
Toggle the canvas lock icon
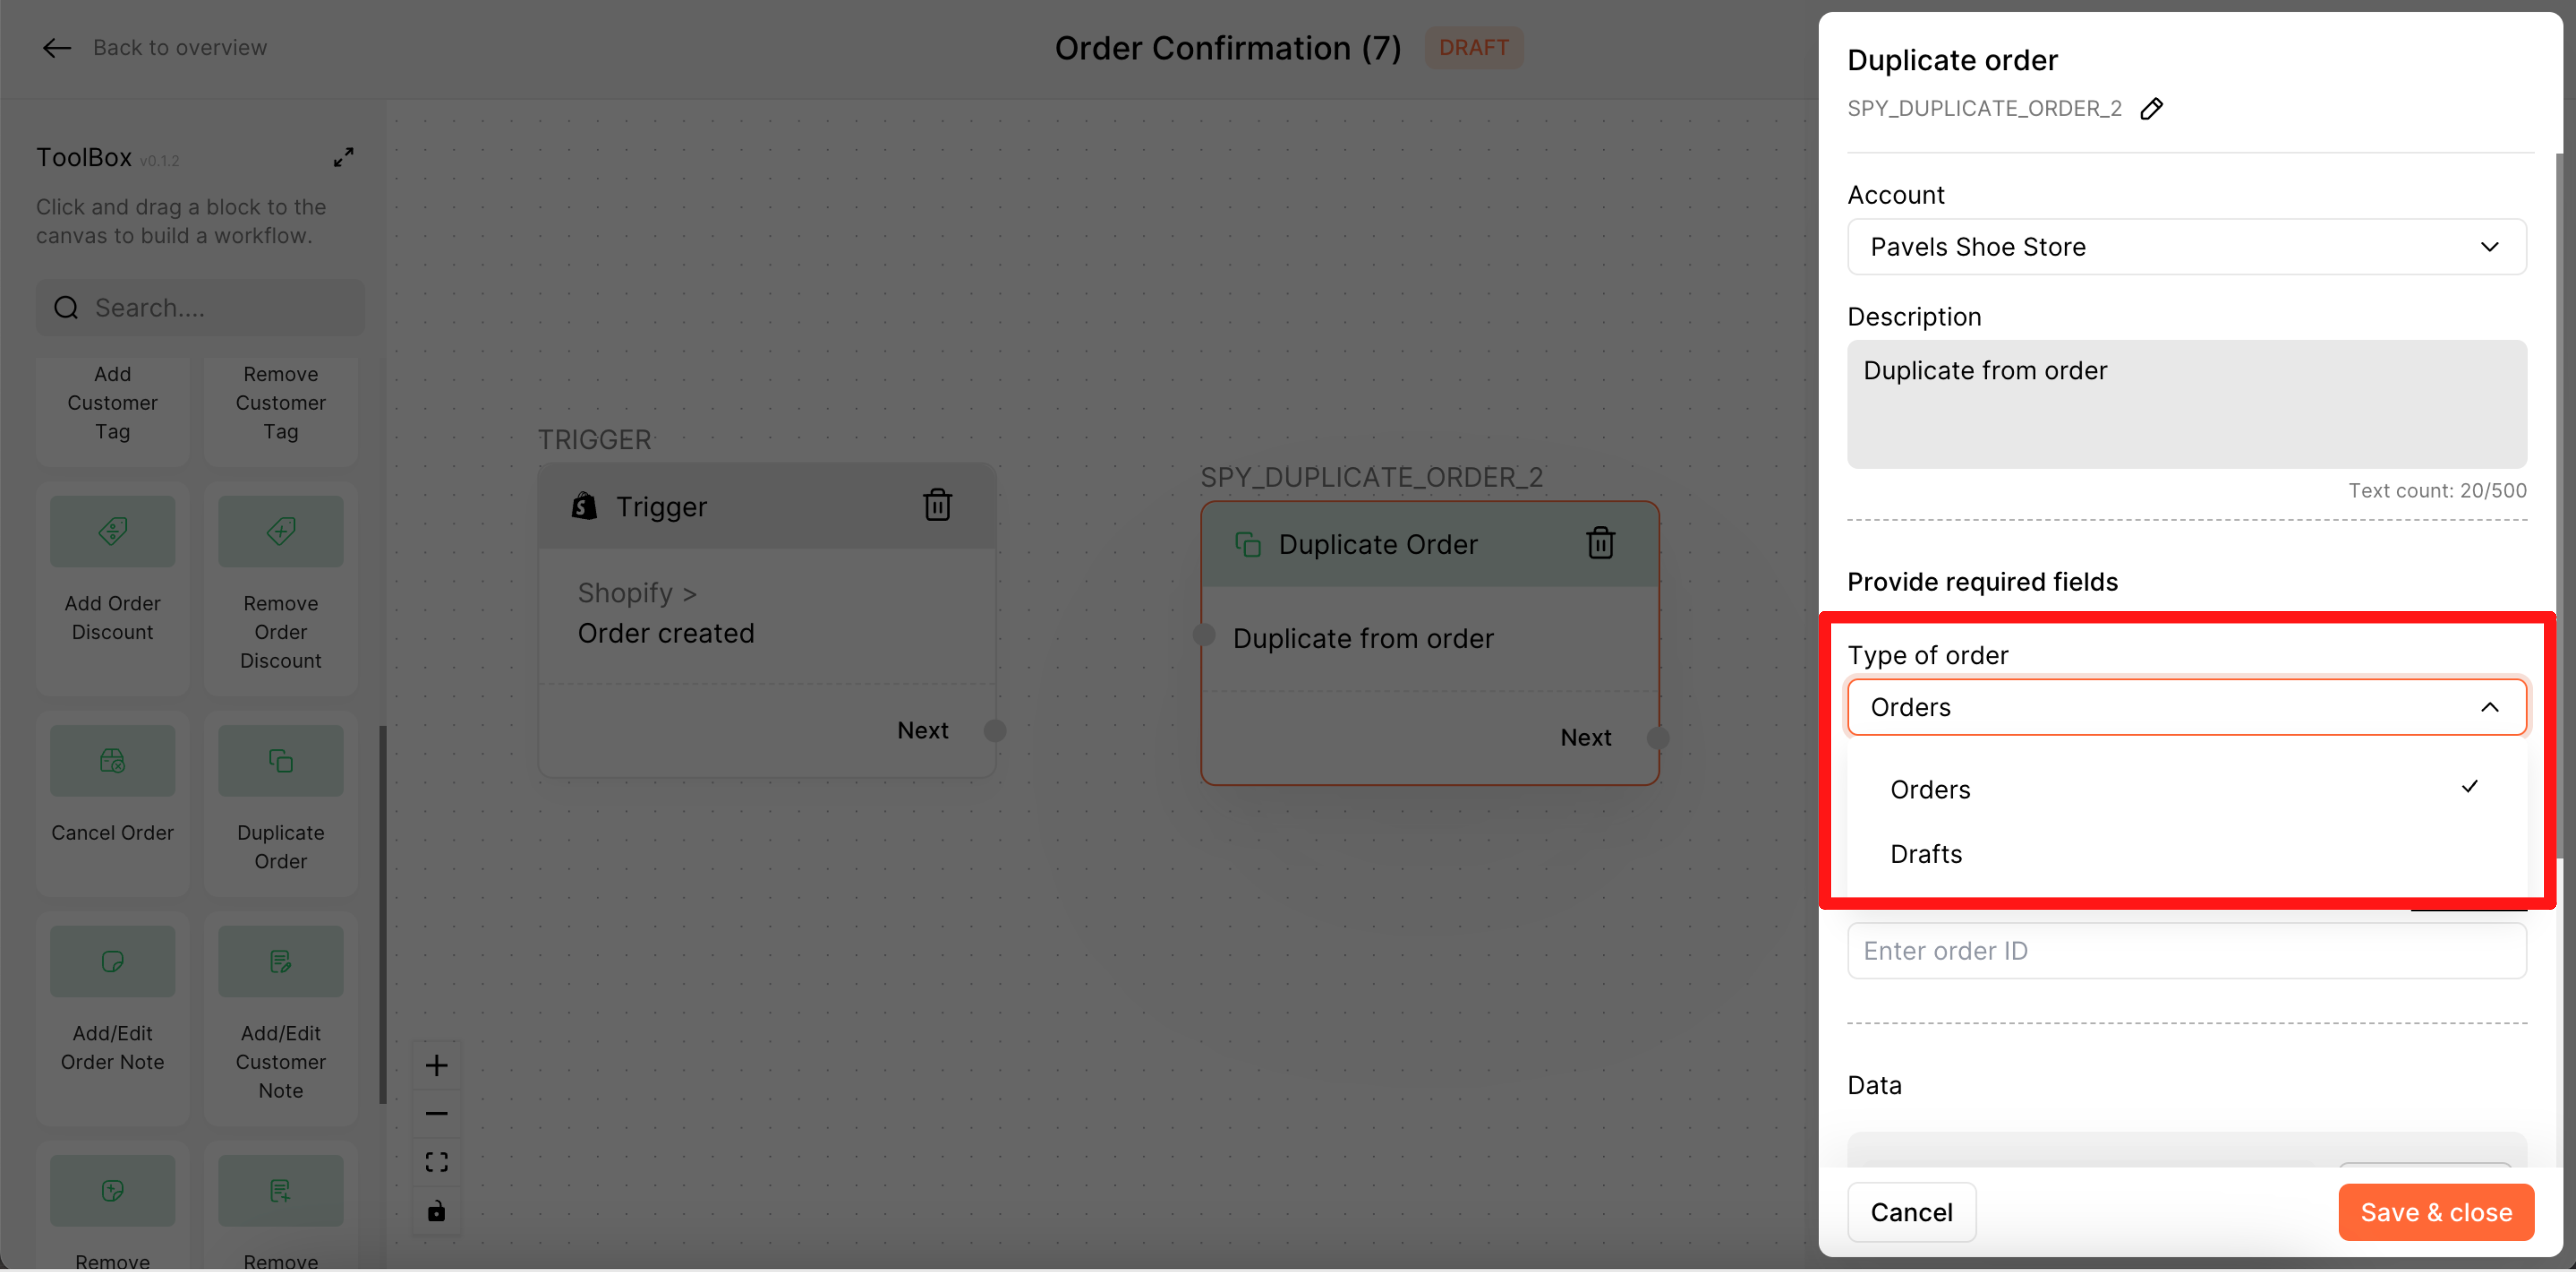pos(436,1211)
